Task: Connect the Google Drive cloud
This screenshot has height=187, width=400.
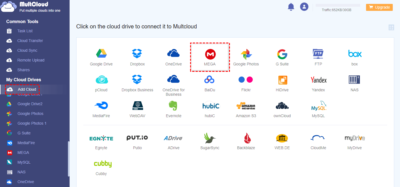Action: pos(101,53)
